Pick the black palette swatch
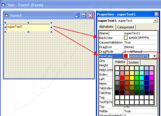This screenshot has height=116, width=161. (117, 93)
